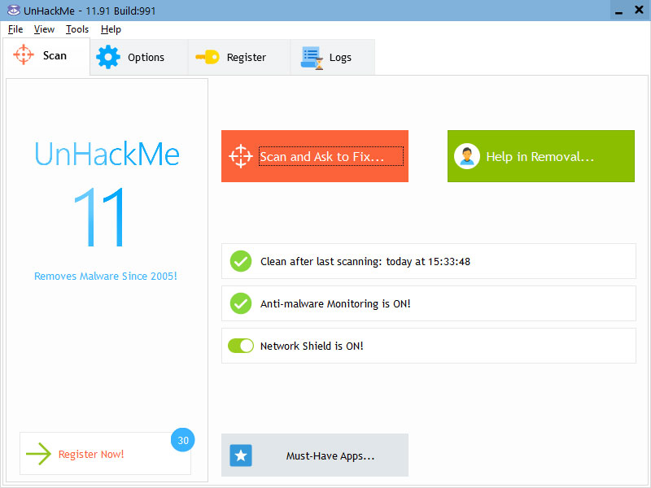Open the Help menu

[111, 29]
